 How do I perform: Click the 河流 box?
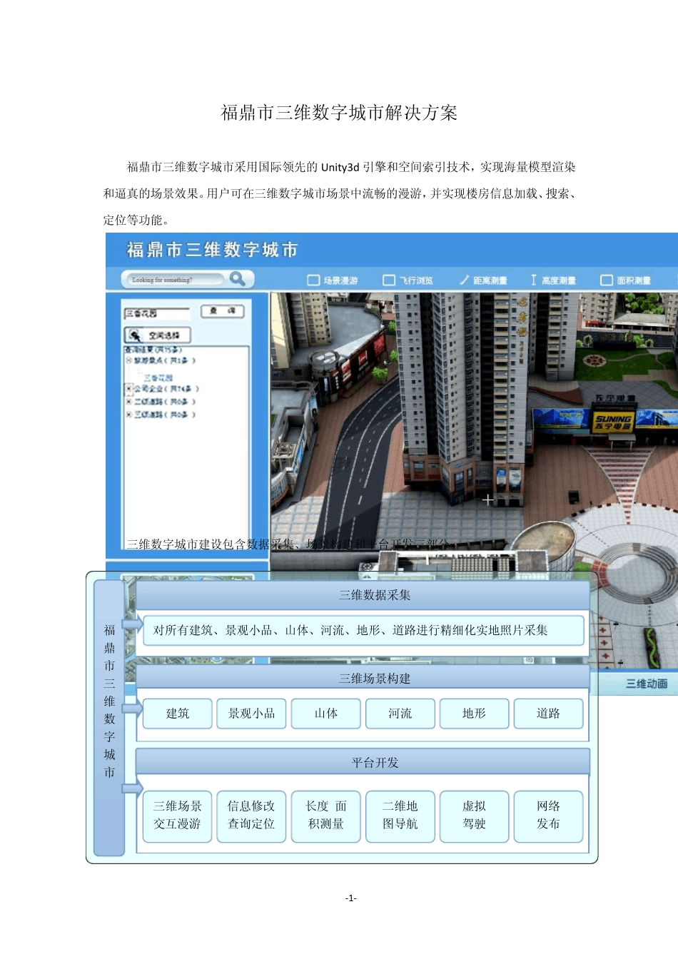tap(400, 714)
